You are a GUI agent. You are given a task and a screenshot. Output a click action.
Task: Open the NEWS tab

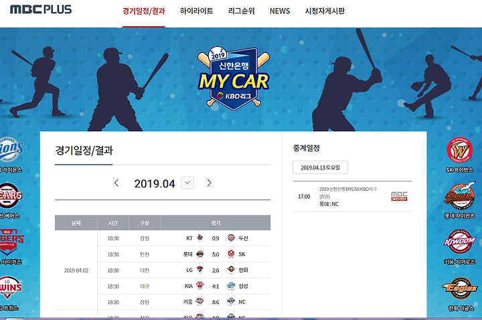280,11
